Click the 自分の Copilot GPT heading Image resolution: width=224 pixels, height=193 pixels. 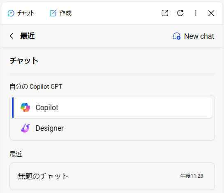tap(36, 87)
